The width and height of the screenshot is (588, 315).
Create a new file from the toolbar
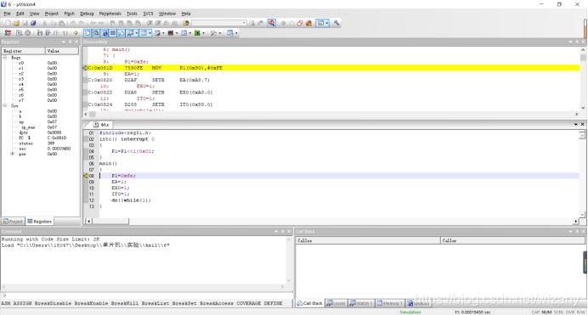[8, 23]
